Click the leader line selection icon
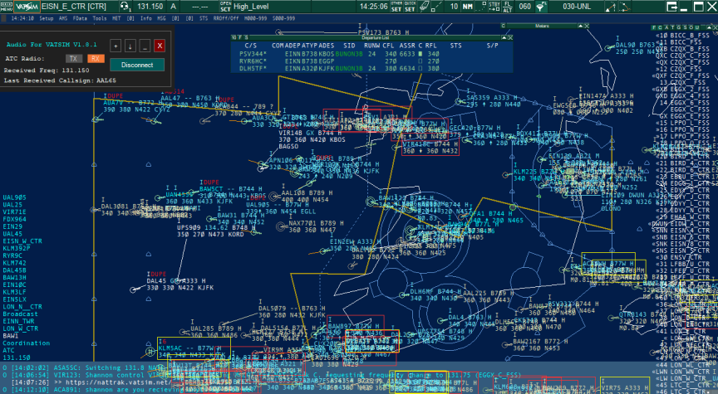Viewport: 718px width, 394px height. pos(481,7)
